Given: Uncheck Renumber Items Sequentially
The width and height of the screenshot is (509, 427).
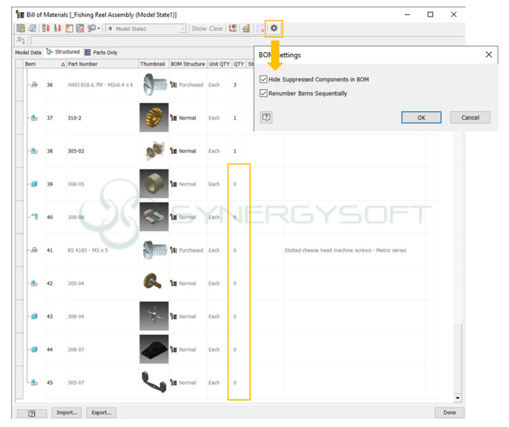Looking at the screenshot, I should tap(263, 94).
